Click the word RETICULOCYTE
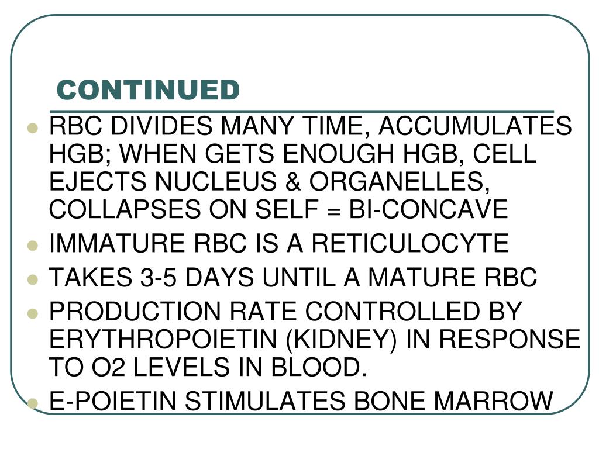Screen dimensions: 599x449 click(x=410, y=243)
